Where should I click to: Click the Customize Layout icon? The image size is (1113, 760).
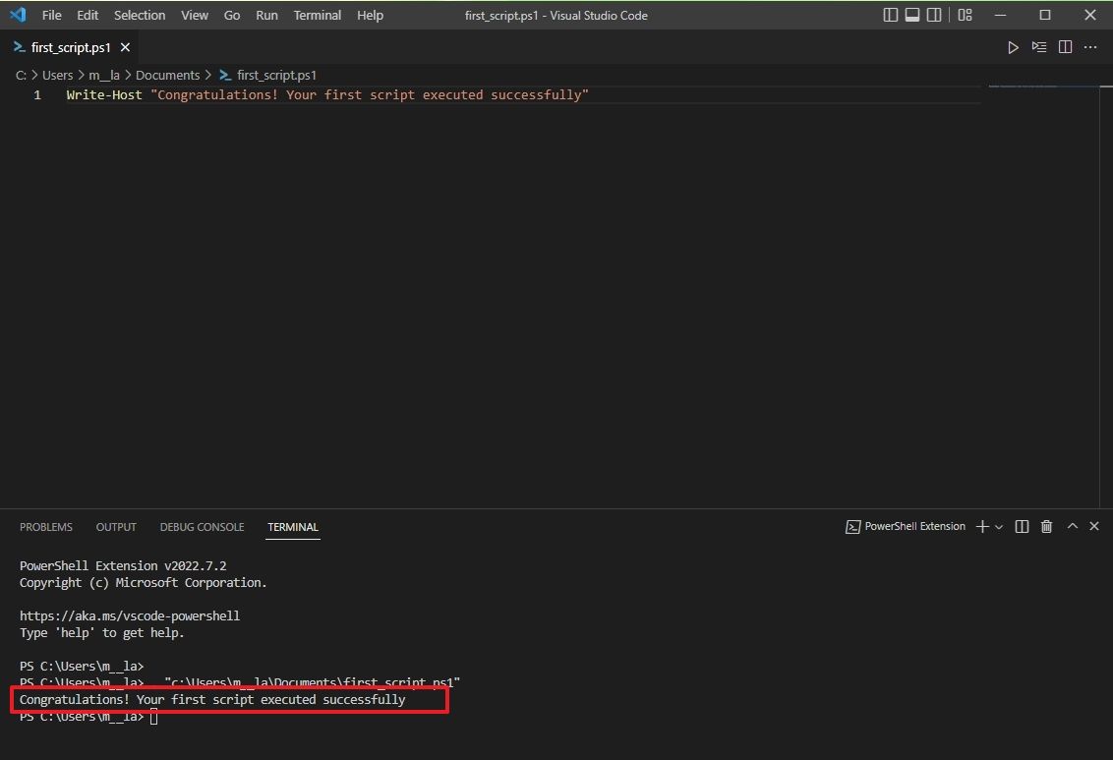pyautogui.click(x=964, y=15)
